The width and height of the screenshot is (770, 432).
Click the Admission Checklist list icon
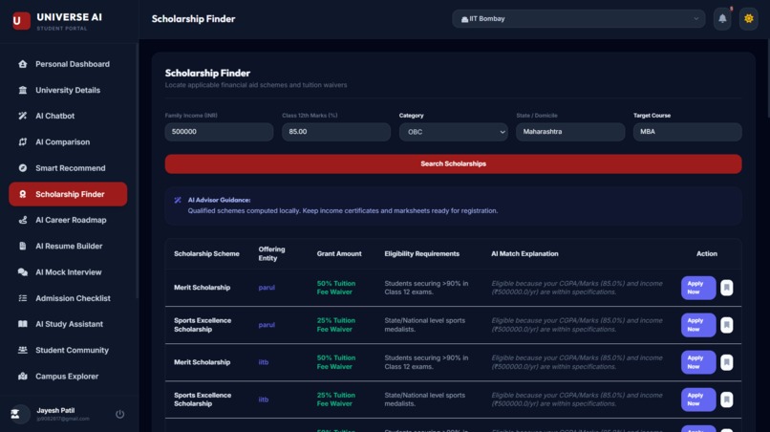[x=23, y=298]
